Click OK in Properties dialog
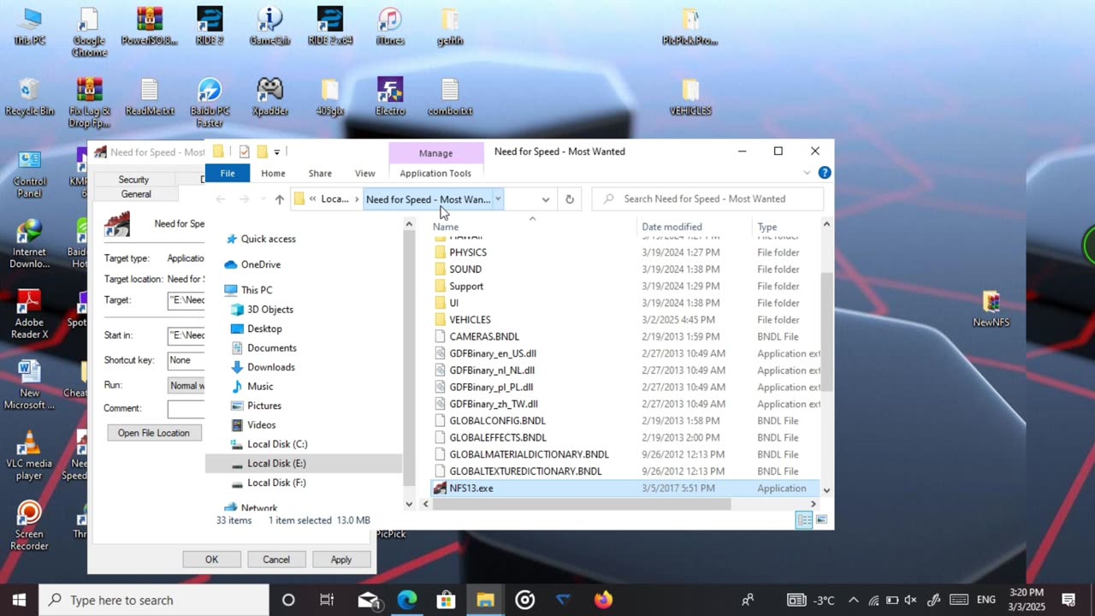 tap(211, 560)
